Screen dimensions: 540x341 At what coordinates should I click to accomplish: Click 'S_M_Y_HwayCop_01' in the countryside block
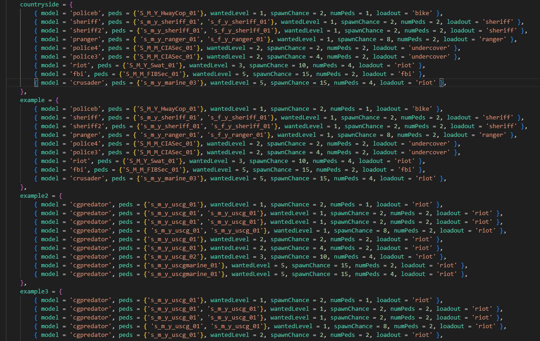(169, 13)
